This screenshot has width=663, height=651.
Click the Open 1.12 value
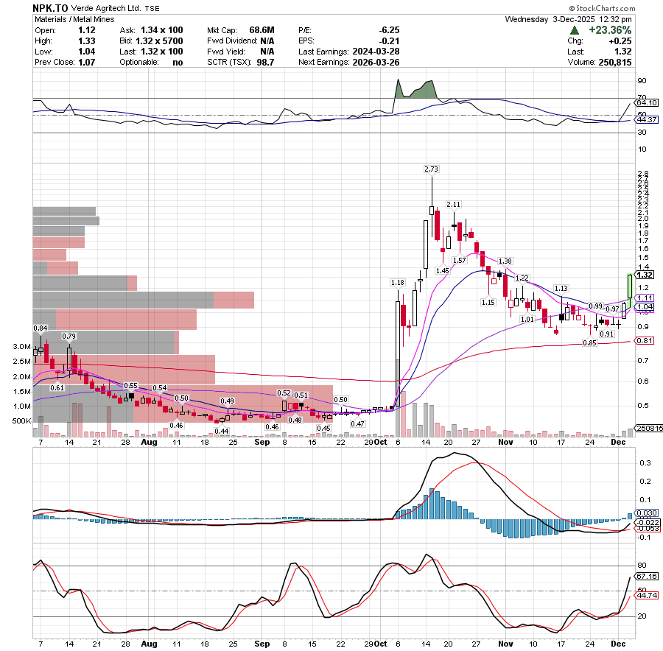[x=87, y=30]
